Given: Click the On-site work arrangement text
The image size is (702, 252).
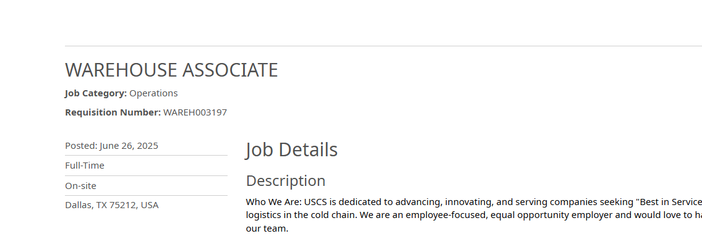Looking at the screenshot, I should pos(80,185).
